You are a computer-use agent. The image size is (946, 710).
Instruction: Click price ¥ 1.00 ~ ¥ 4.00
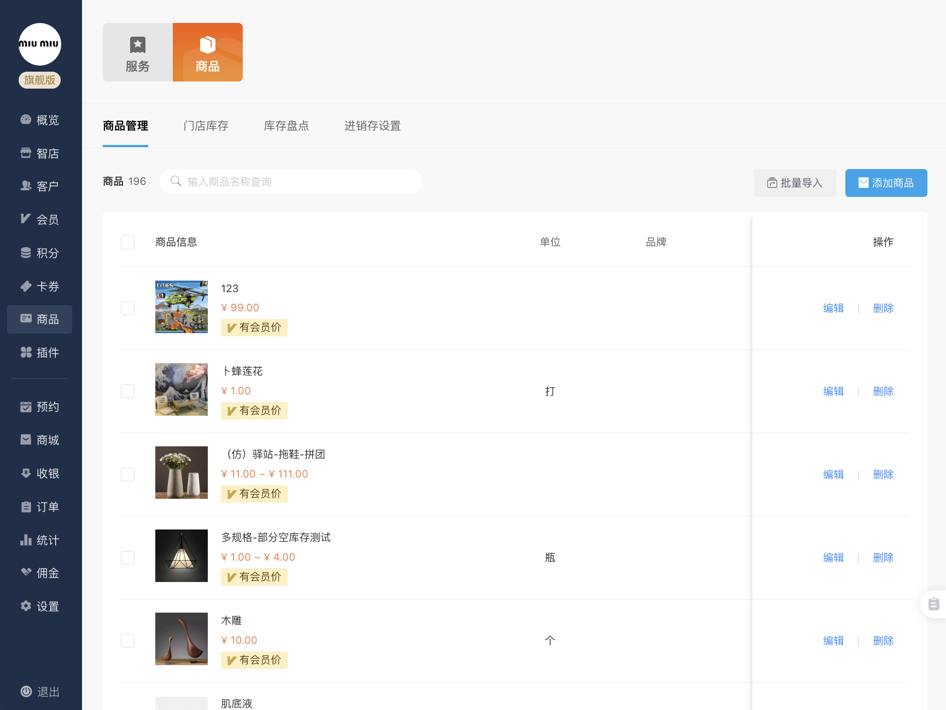[x=258, y=557]
